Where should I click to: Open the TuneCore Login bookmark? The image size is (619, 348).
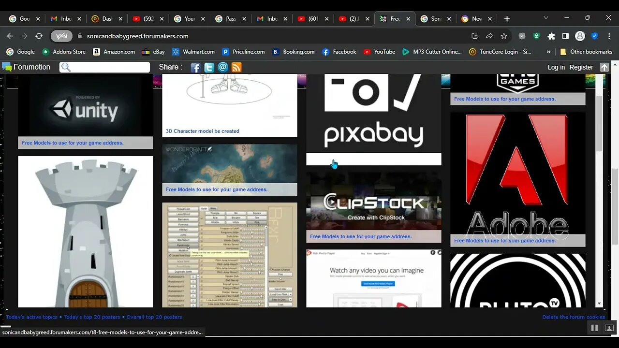click(500, 52)
